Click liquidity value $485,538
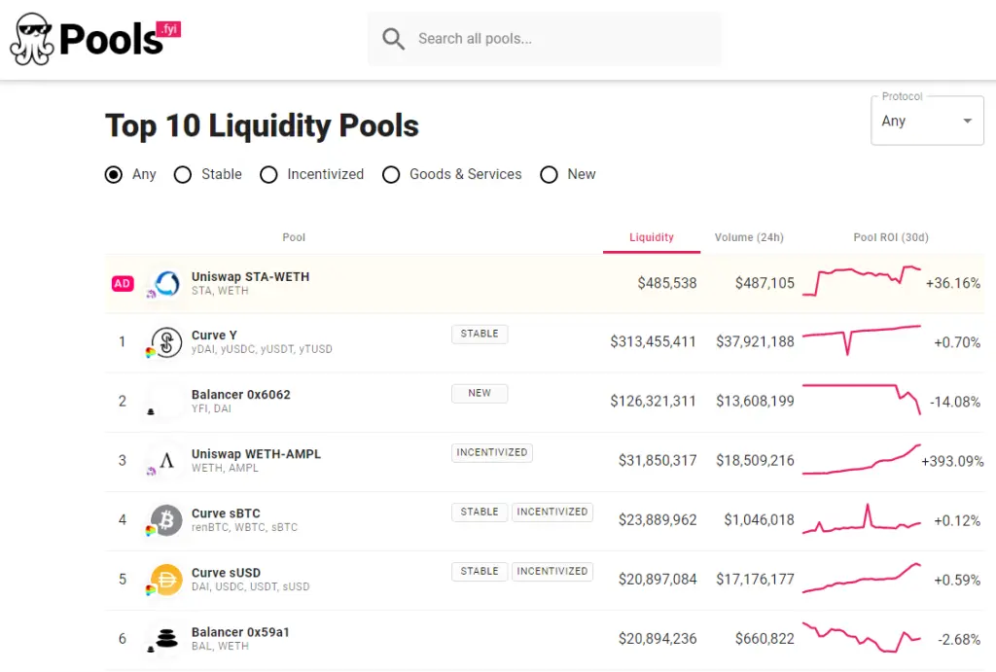This screenshot has height=672, width=996. point(667,283)
